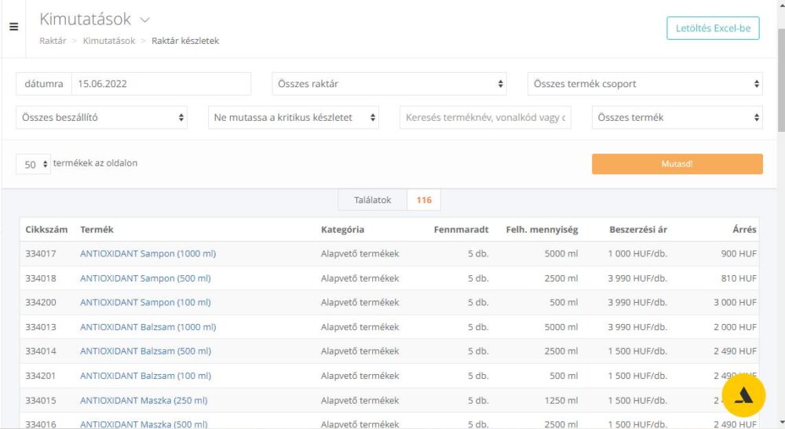The height and width of the screenshot is (429, 785).
Task: Click the 900 HUF margin value
Action: tap(739, 253)
